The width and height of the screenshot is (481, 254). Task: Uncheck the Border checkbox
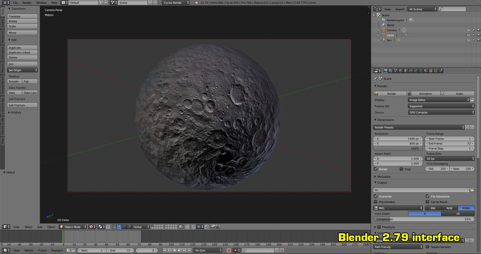[376, 169]
